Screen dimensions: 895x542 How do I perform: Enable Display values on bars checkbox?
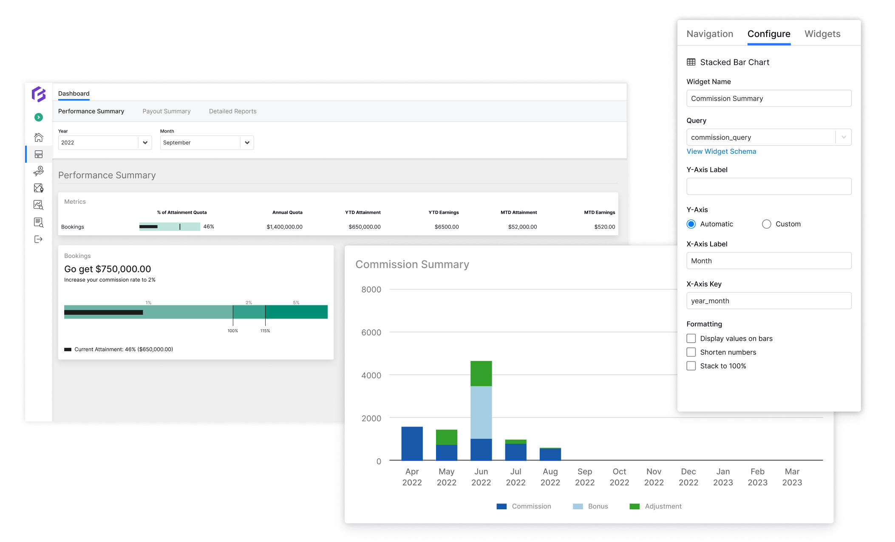point(691,339)
